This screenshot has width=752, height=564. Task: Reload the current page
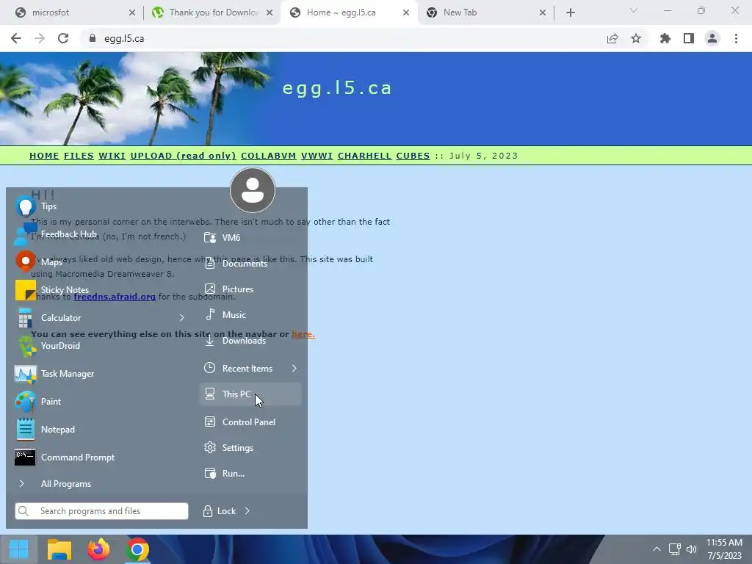[63, 38]
